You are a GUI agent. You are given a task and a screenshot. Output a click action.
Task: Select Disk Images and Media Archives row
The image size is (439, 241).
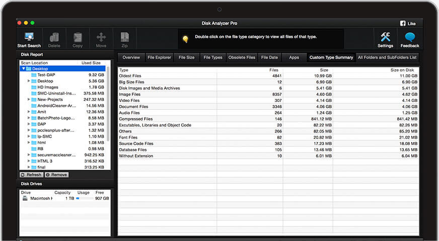coord(268,88)
